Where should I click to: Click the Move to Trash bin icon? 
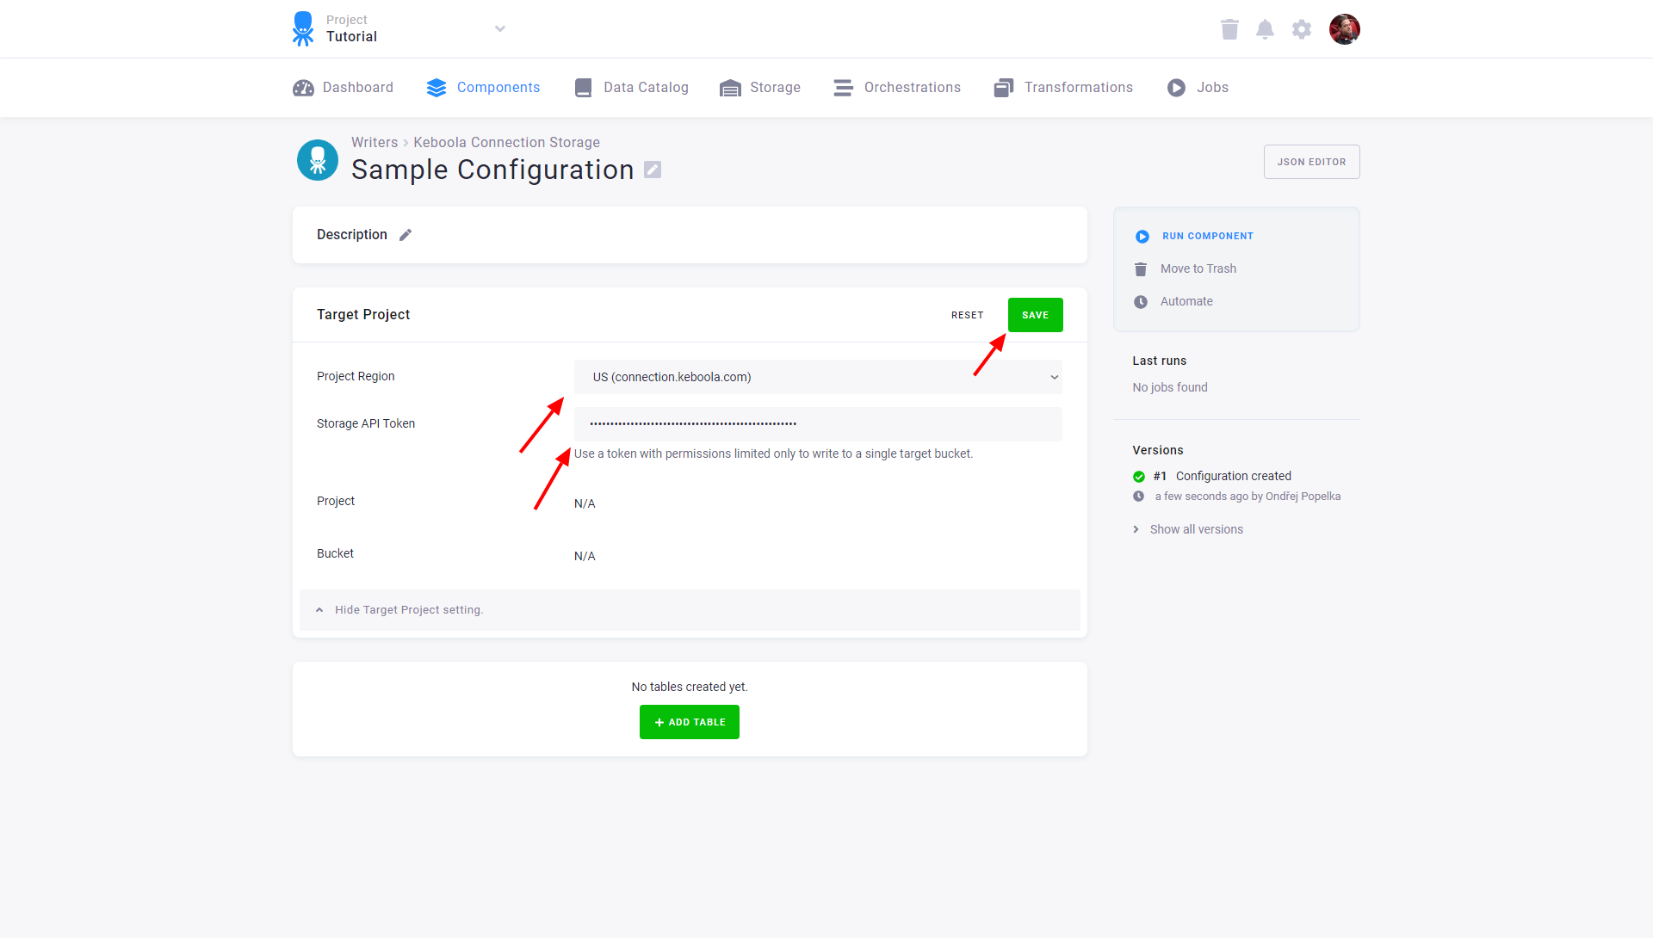(x=1141, y=269)
